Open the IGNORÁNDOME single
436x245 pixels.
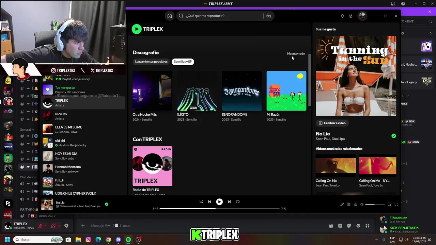coord(242,91)
